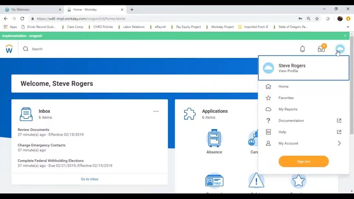
Task: Open a new browser tab
Action: coord(132,9)
